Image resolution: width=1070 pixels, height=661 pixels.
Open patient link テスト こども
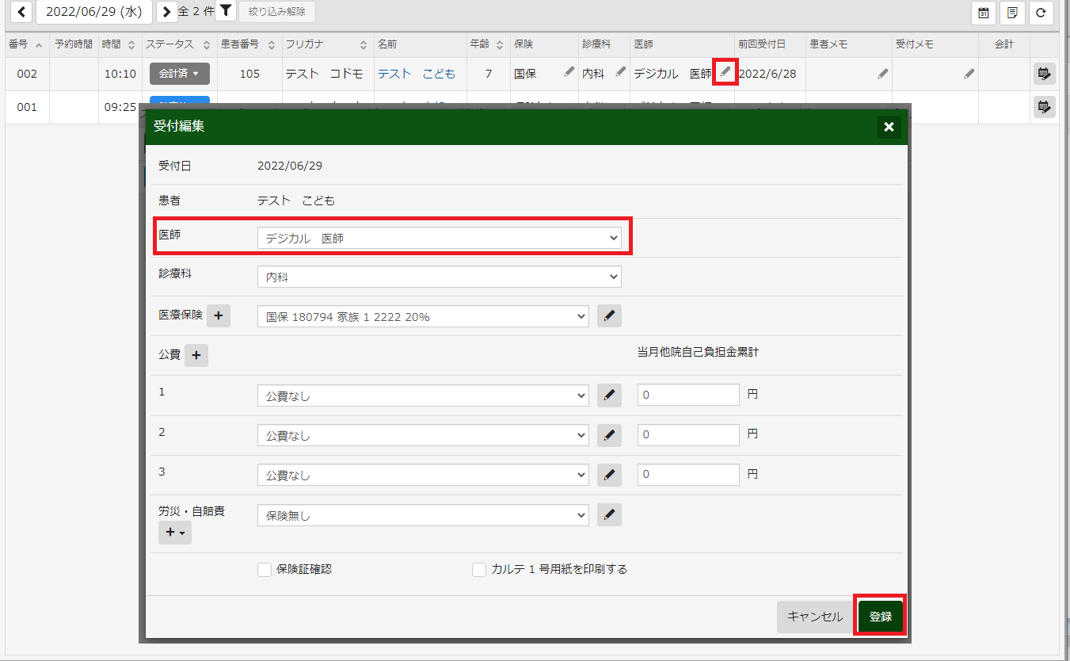pyautogui.click(x=417, y=74)
